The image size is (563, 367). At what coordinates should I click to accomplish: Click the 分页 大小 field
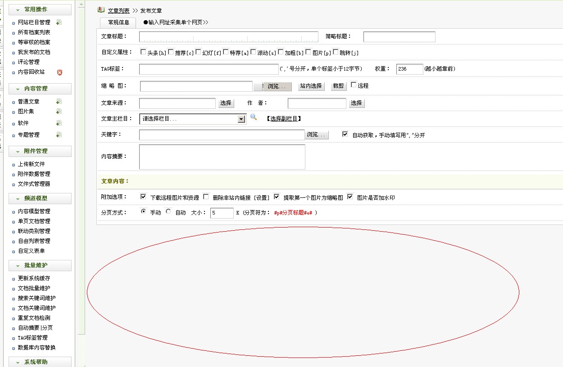pyautogui.click(x=222, y=213)
